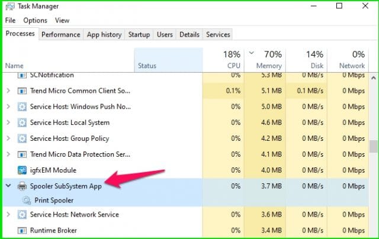This screenshot has width=379, height=239.
Task: Click the vertical scrollbar thumb
Action: pos(373,146)
